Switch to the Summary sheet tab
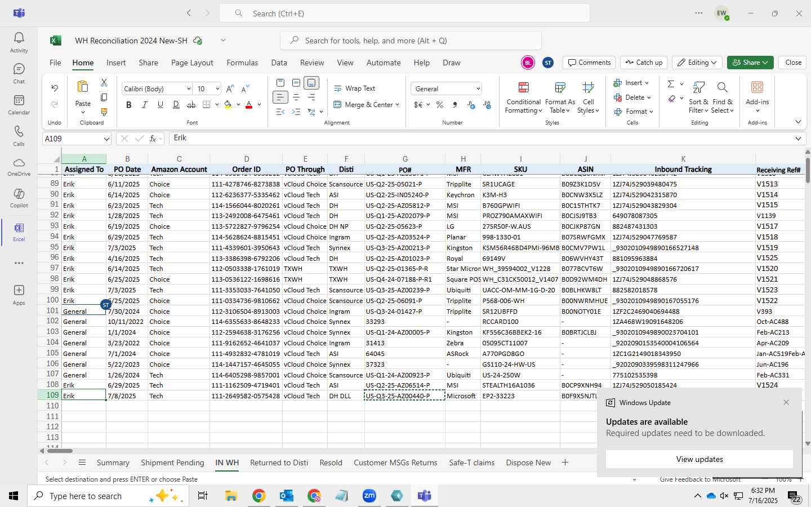 click(113, 462)
